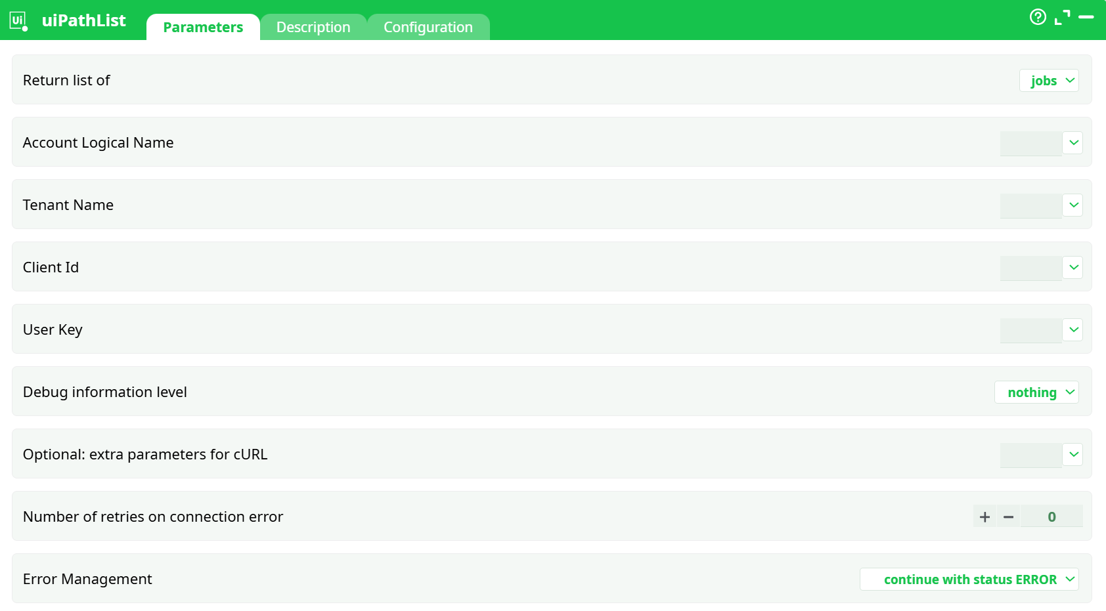Open the 'Return list of' dropdown showing jobs
The width and height of the screenshot is (1106, 611).
point(1048,80)
